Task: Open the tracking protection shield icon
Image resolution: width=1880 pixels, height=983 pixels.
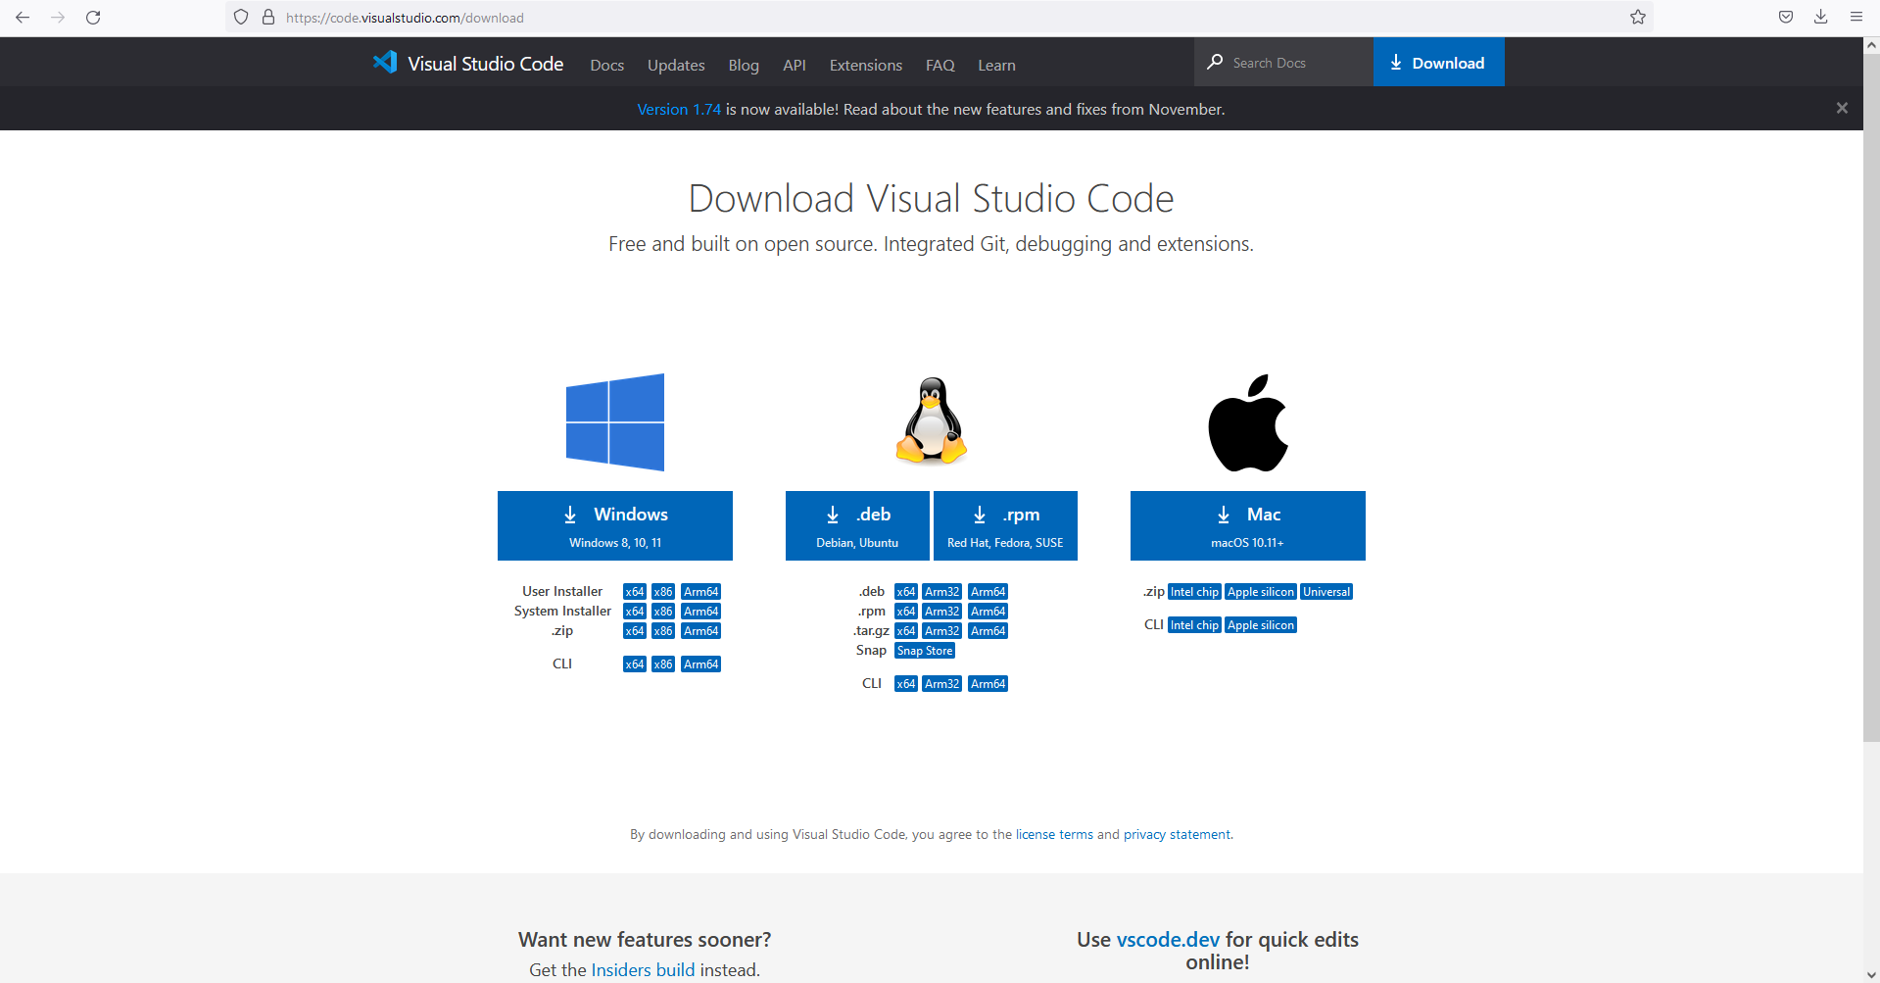Action: tap(241, 18)
